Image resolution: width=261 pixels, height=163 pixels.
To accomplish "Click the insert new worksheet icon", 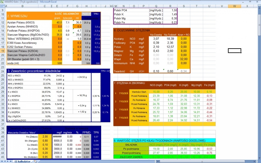I will click(35, 161).
